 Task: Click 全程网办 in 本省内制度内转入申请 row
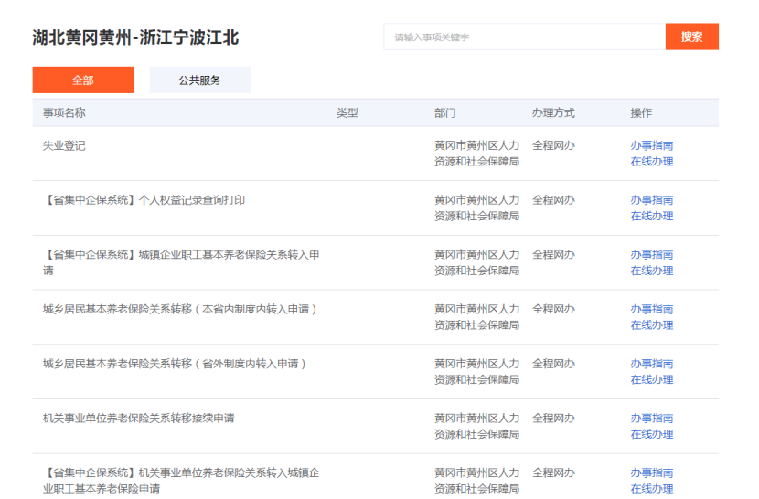[553, 309]
